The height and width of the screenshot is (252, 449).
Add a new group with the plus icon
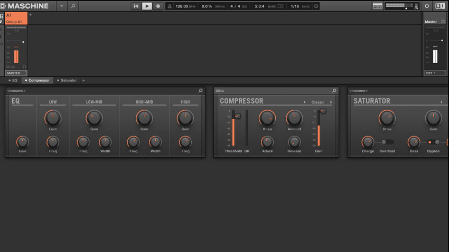30,15
